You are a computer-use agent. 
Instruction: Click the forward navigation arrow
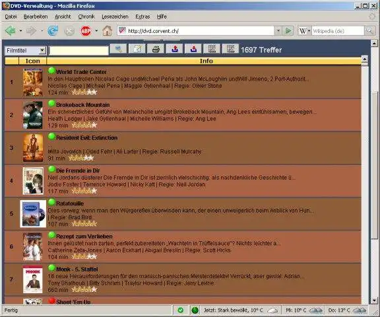click(x=31, y=31)
